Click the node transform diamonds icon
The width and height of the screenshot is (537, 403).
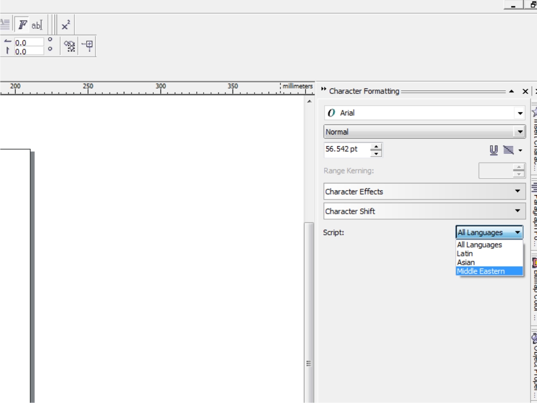(70, 45)
